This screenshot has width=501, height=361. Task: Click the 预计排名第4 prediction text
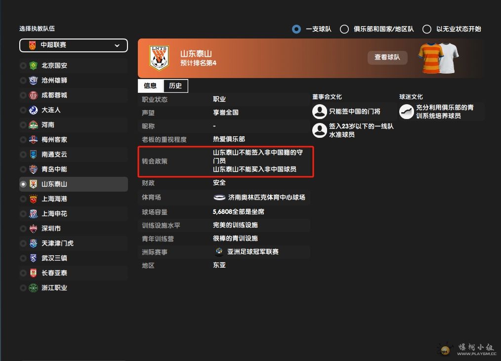click(199, 63)
